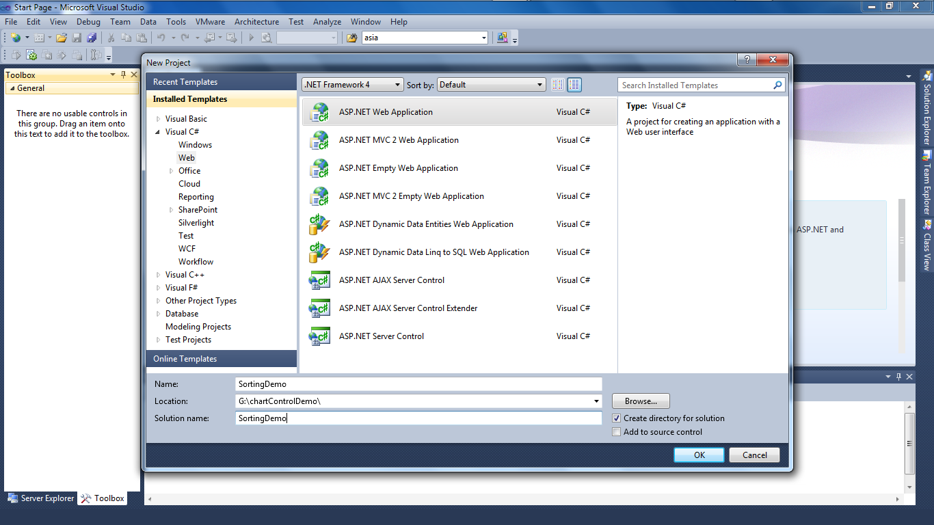Click the Undo toolbar icon

coord(161,38)
